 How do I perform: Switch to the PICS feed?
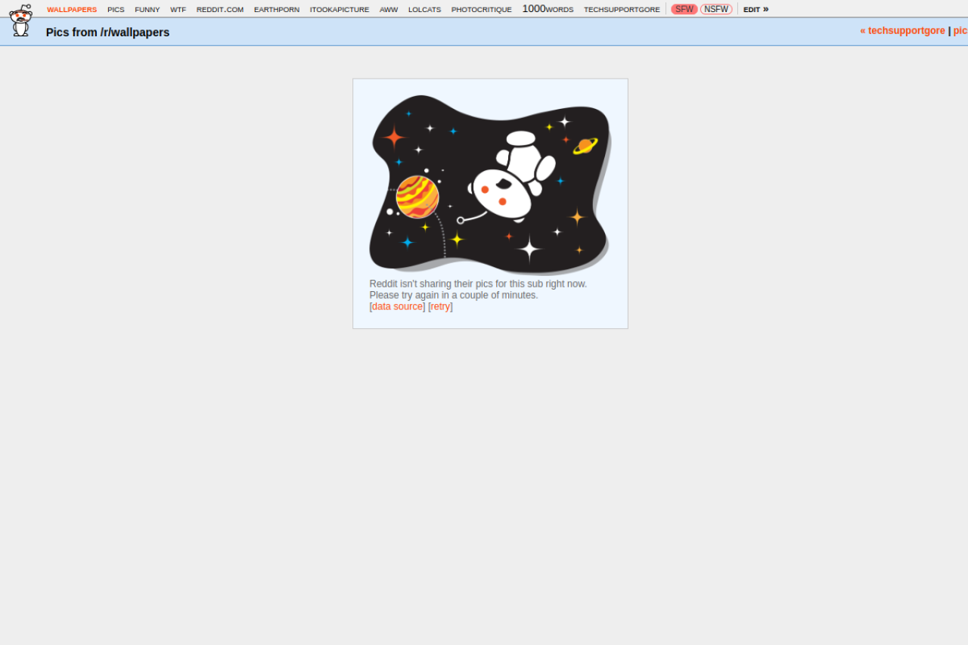click(x=116, y=9)
